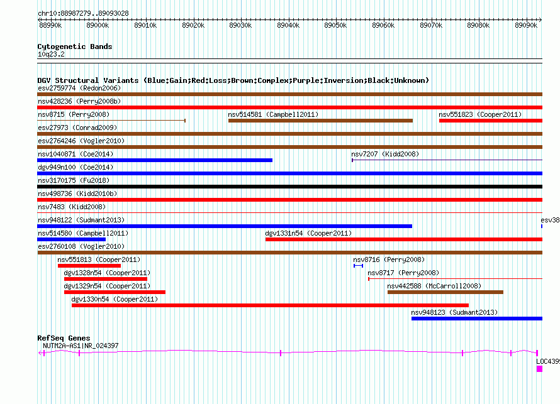Screen dimensions: 560x404
Task: Click nsv442588 (McCarroll2008) label
Action: click(x=434, y=286)
